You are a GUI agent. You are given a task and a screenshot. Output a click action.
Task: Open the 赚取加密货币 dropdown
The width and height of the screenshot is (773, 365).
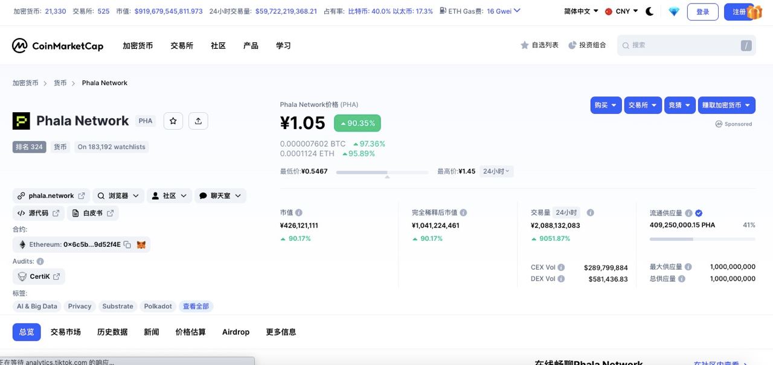pyautogui.click(x=726, y=105)
